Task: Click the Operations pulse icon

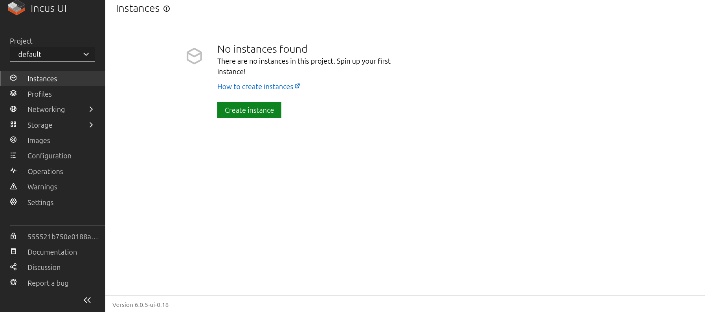Action: 13,171
